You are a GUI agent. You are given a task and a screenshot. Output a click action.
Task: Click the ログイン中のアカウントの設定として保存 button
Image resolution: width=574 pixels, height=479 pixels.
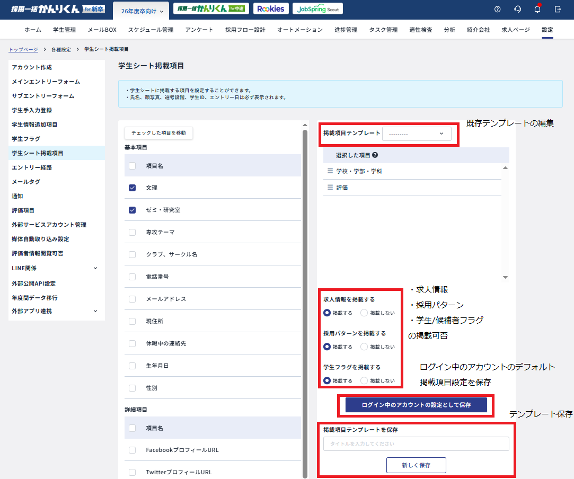point(416,405)
